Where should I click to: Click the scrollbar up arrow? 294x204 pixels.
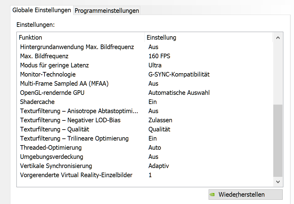point(278,38)
